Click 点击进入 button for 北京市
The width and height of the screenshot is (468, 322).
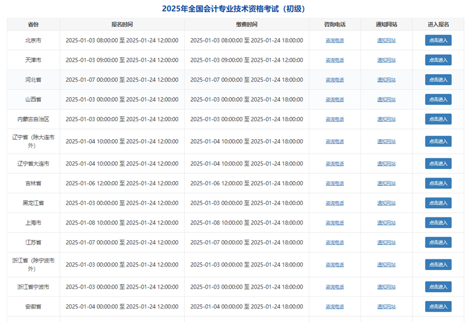pos(438,40)
